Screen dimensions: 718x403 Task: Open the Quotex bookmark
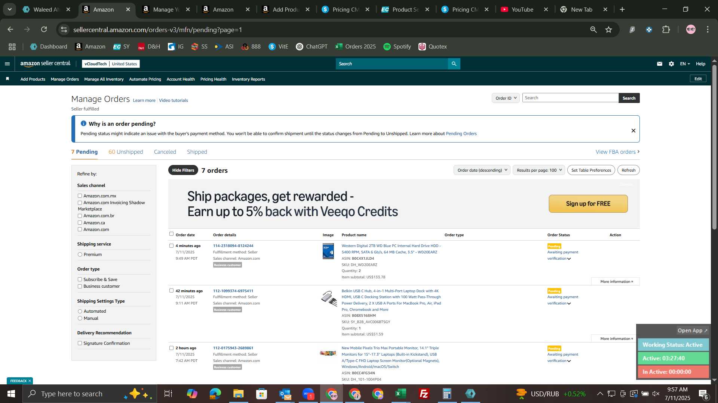coord(433,47)
